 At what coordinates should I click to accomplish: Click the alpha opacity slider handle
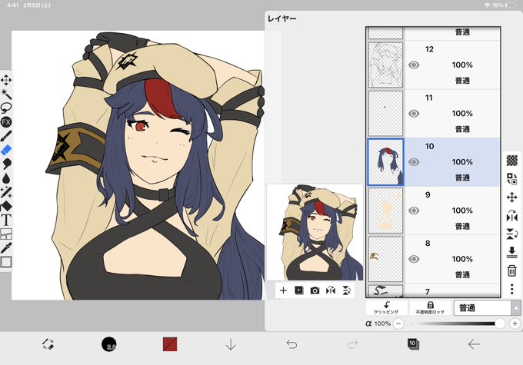(500, 324)
